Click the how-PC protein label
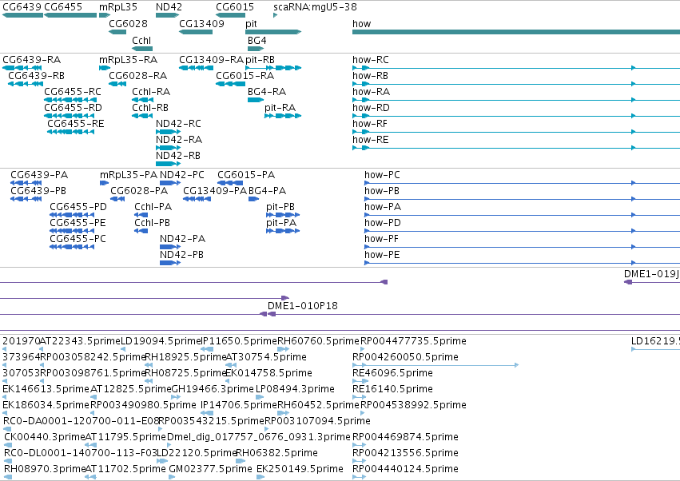Viewport: 680px width, 481px height. pos(382,175)
